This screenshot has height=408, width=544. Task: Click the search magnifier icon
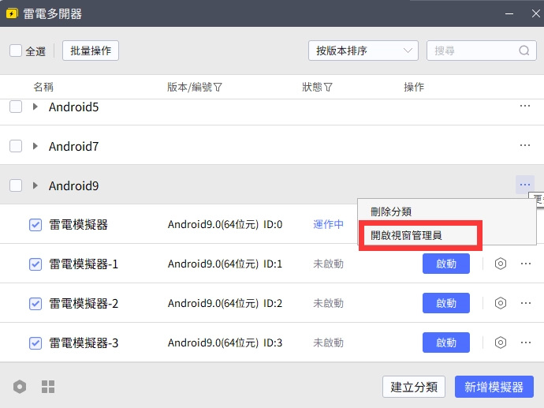pos(524,51)
